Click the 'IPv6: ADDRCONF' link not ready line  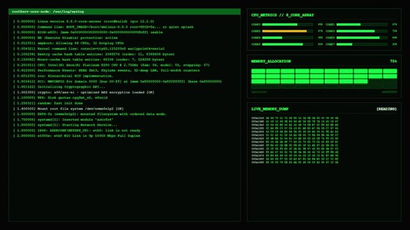pos(77,130)
